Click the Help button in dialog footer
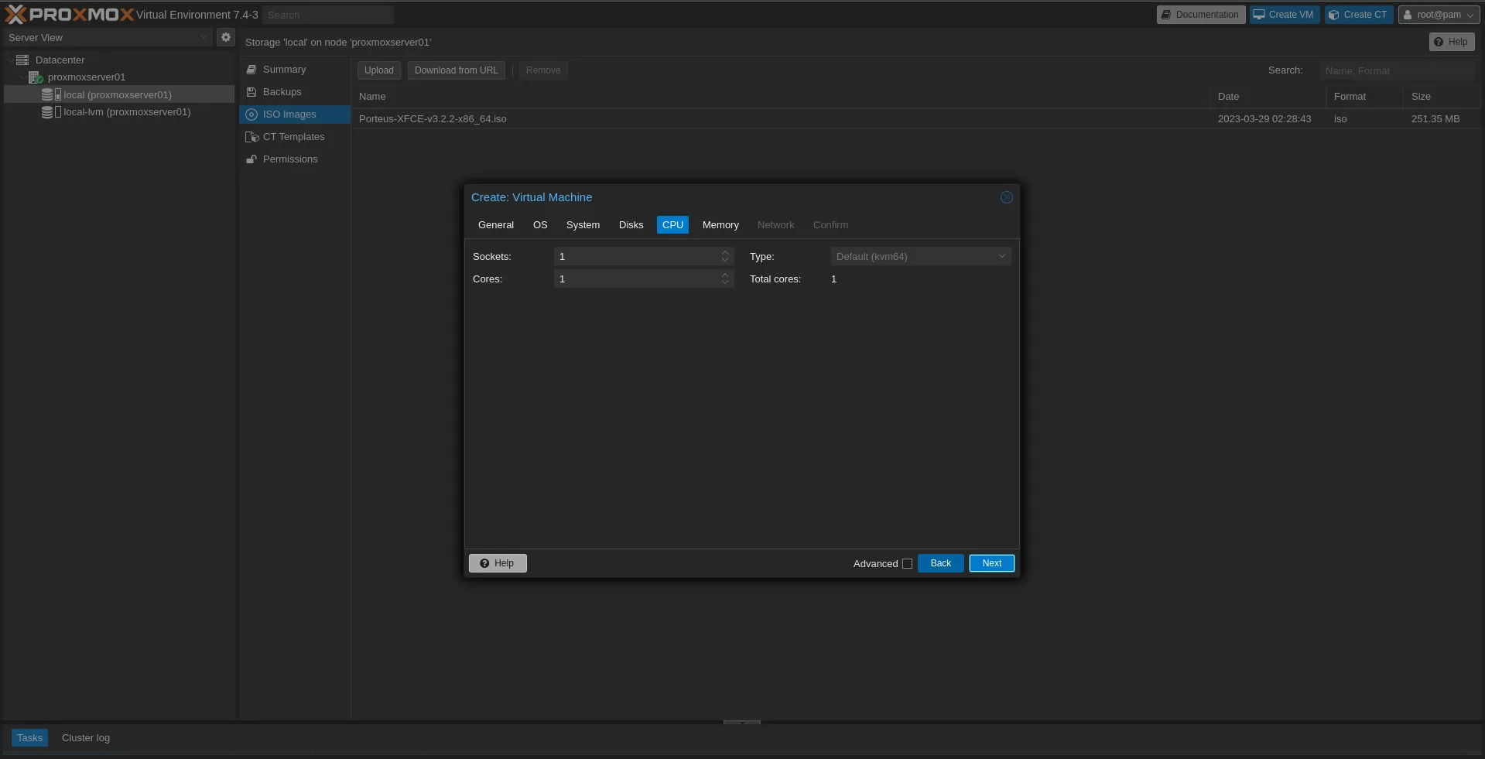This screenshot has height=759, width=1485. point(497,563)
